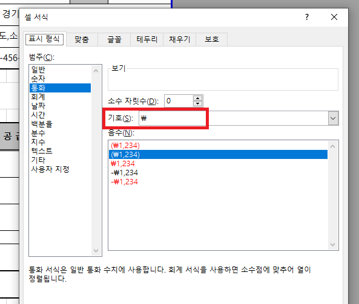Select 기타 category
The image size is (359, 304).
[x=61, y=160]
